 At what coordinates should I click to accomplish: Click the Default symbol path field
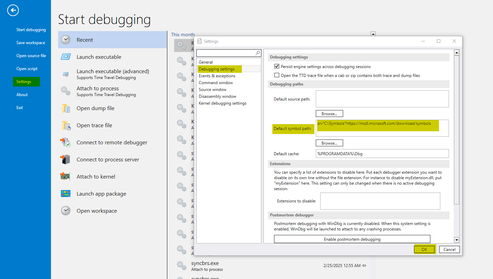(382, 128)
